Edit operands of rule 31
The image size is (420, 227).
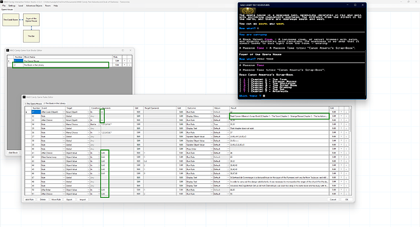coord(138,112)
